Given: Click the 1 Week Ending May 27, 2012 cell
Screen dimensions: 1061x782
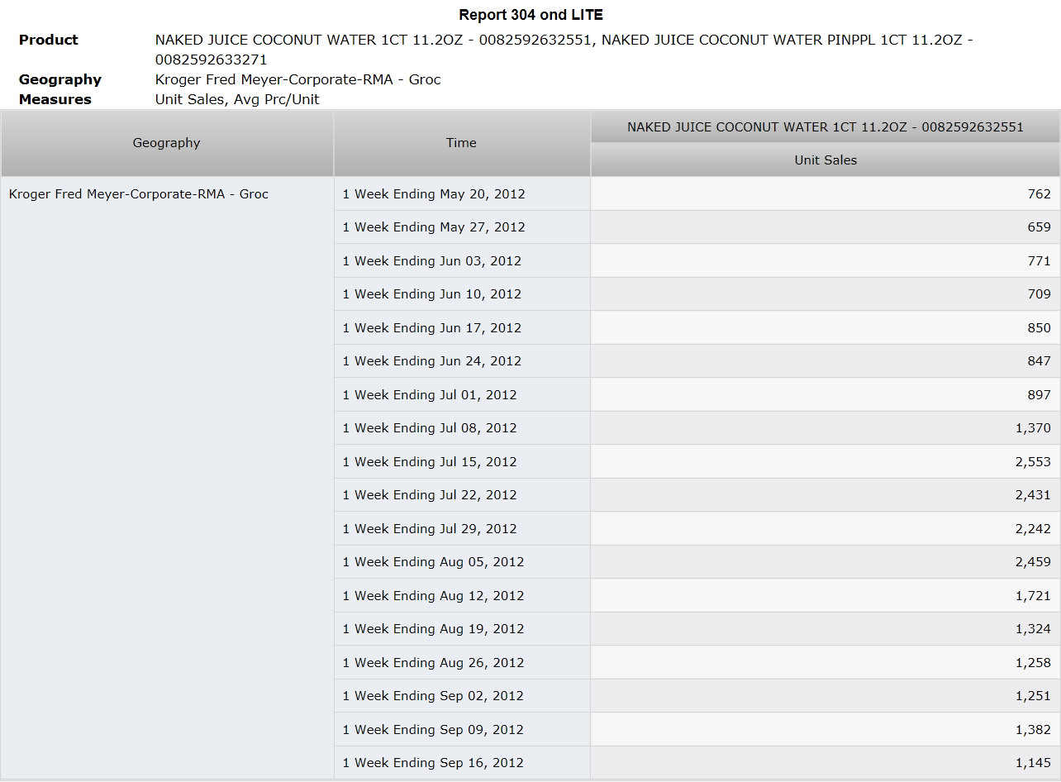Looking at the screenshot, I should 462,227.
